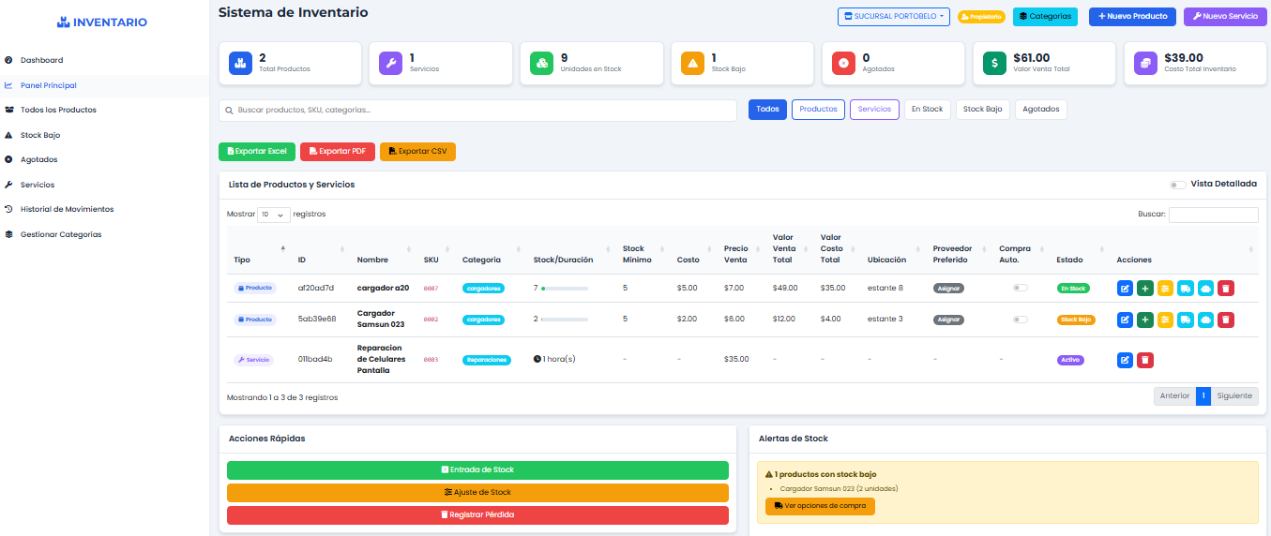Edit the Cargador Samsun 023 product
1271x536 pixels.
click(x=1126, y=320)
